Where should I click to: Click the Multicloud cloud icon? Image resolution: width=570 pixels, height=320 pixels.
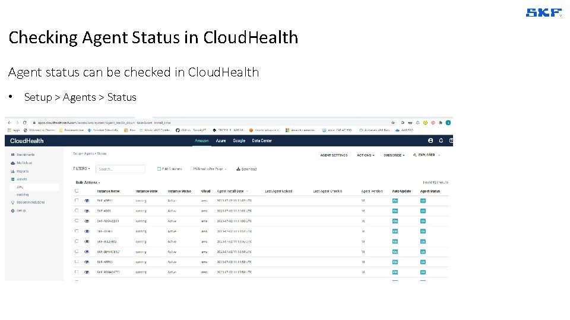12,163
